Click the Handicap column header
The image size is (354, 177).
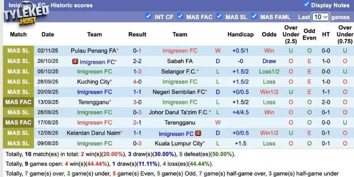[240, 34]
